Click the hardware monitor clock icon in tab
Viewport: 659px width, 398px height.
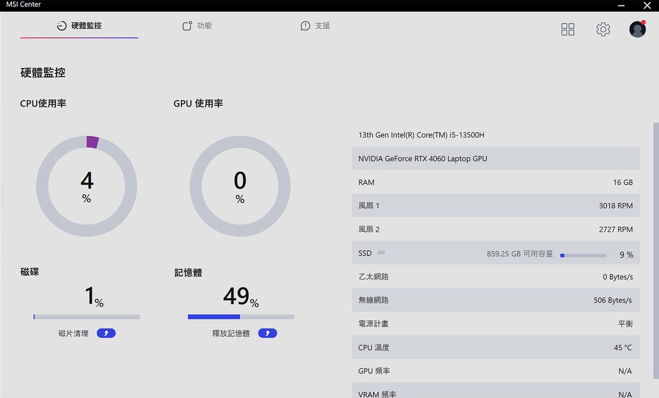pyautogui.click(x=62, y=26)
